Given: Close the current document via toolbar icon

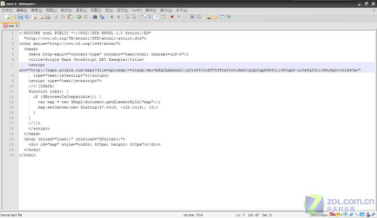Looking at the screenshot, I should [34, 17].
